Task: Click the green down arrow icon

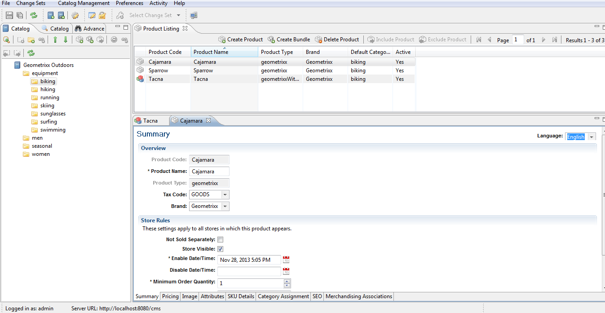Action: point(66,40)
